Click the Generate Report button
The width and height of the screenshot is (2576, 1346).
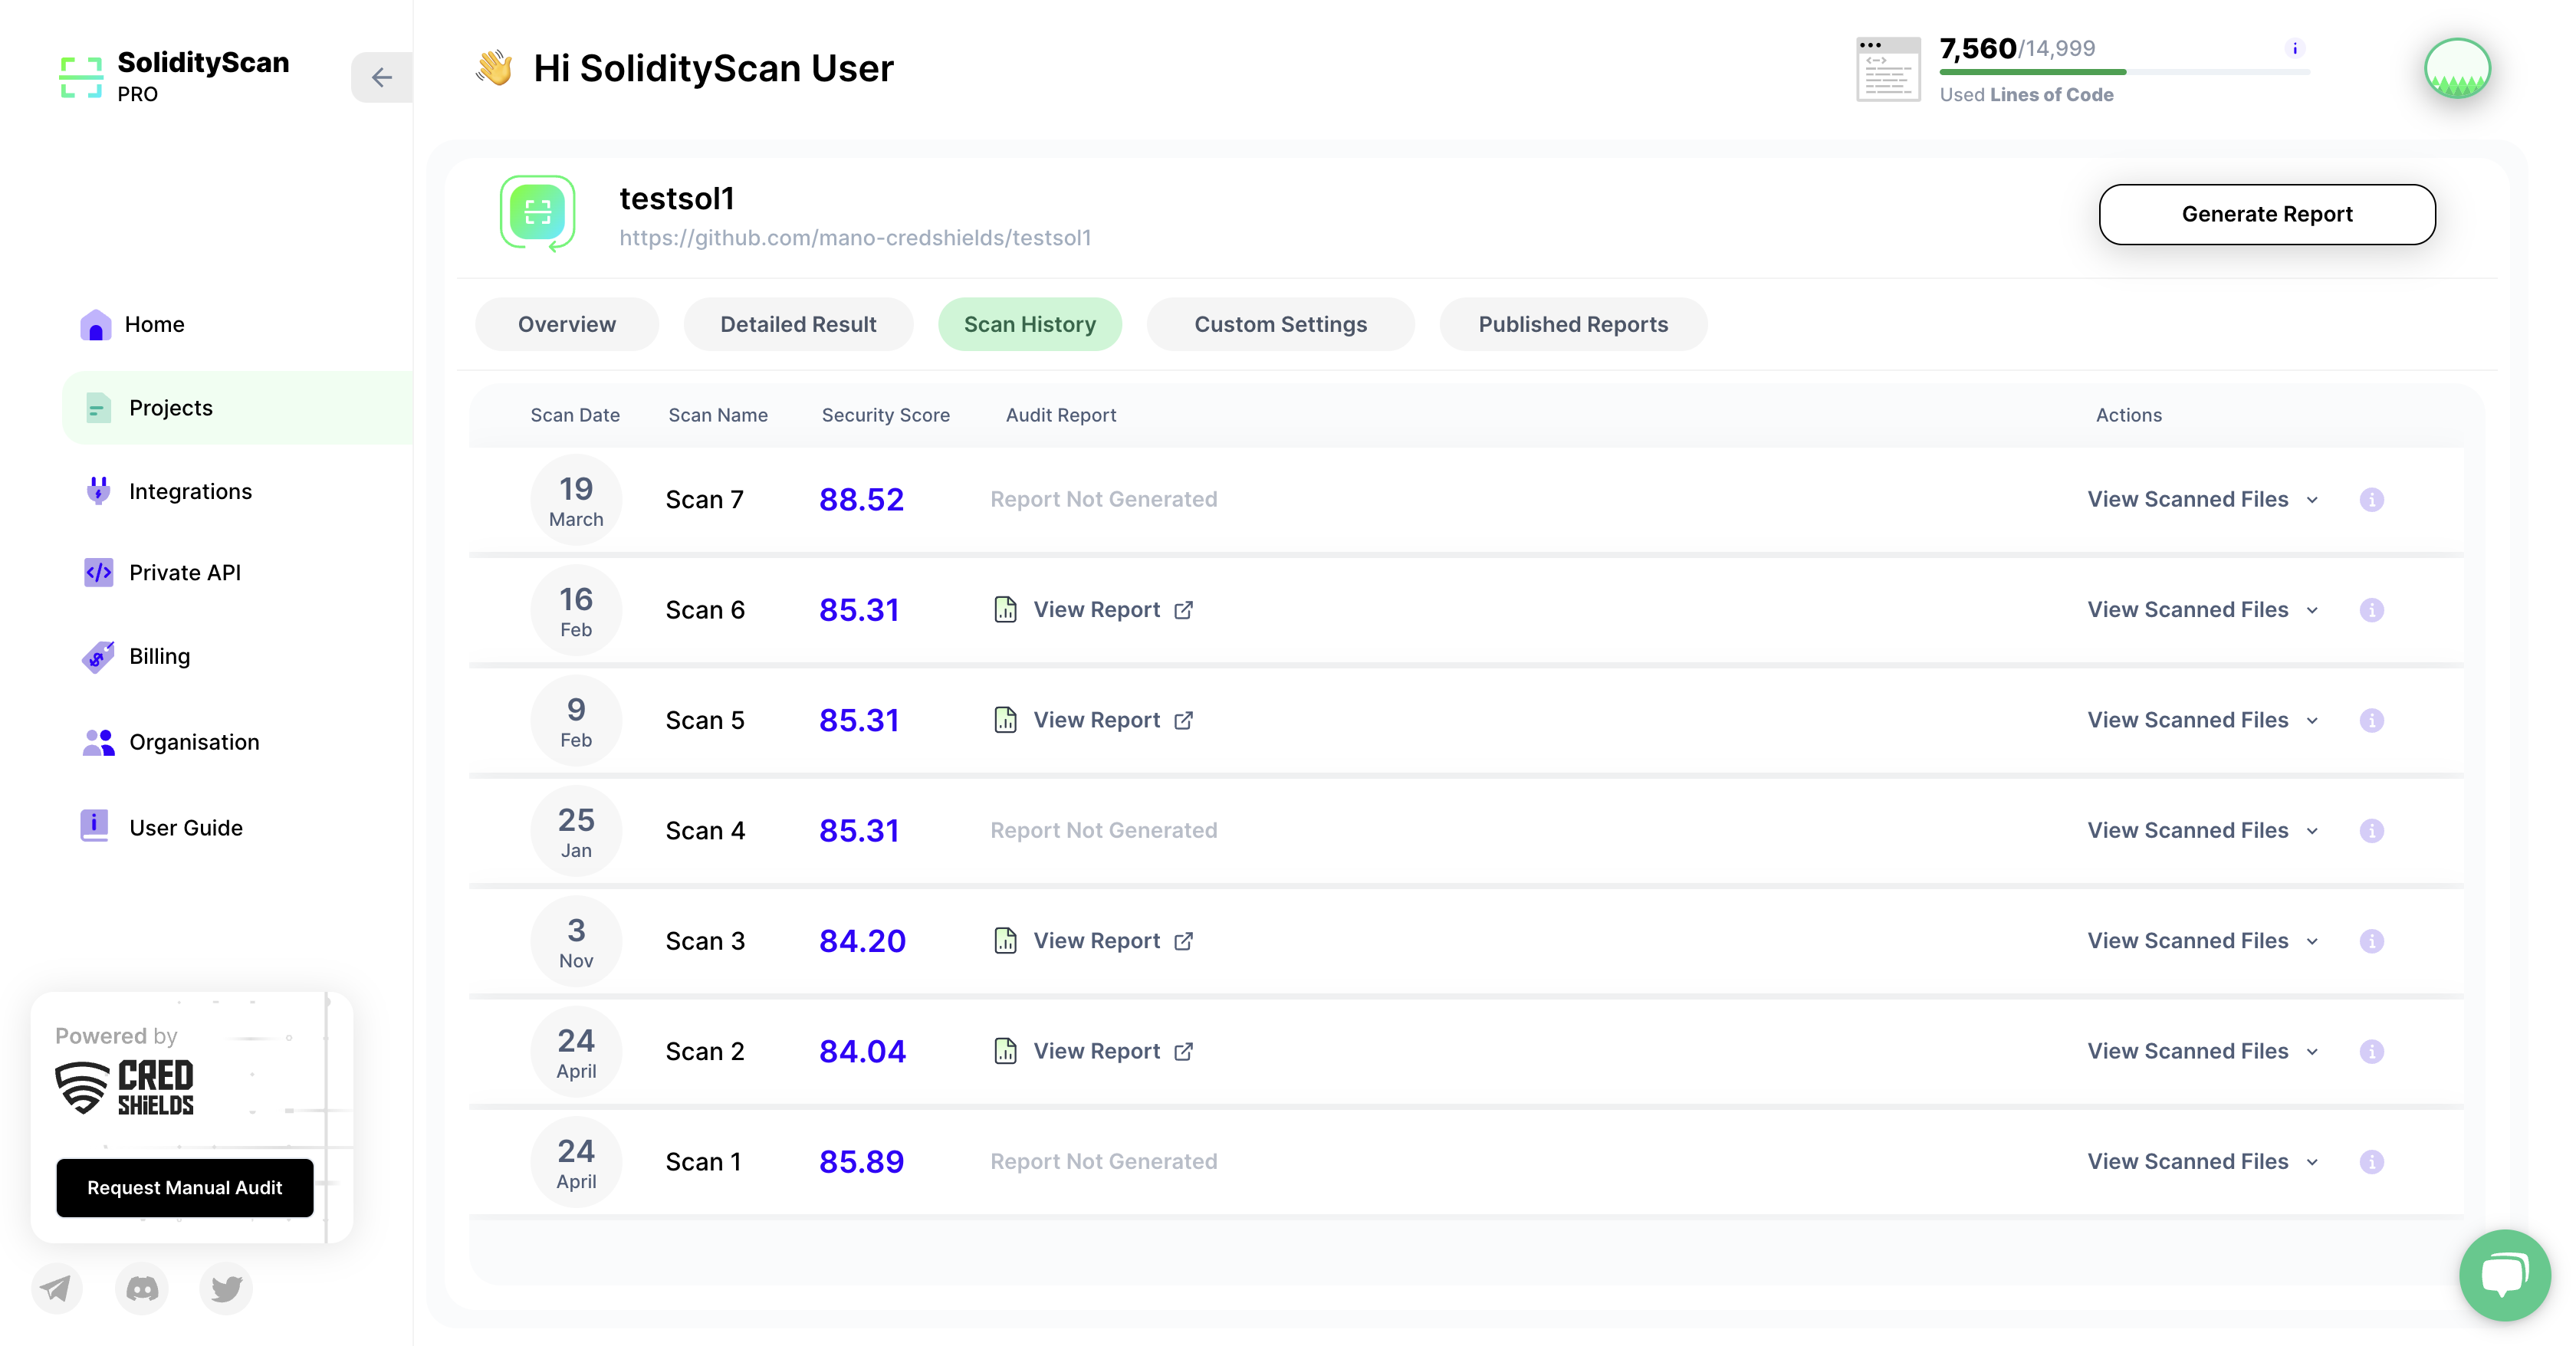(2266, 214)
